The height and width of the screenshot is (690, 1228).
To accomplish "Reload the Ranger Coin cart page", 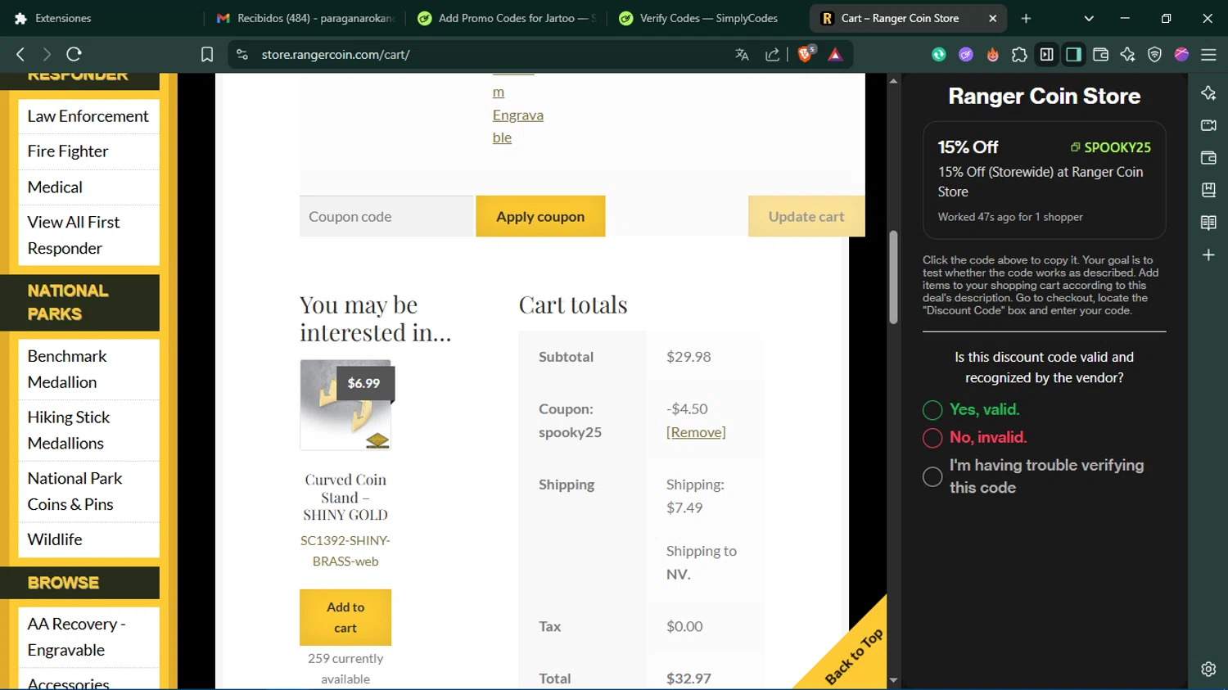I will click(74, 54).
